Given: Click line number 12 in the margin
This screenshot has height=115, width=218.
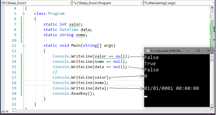Looking at the screenshot, I should click(x=14, y=51).
